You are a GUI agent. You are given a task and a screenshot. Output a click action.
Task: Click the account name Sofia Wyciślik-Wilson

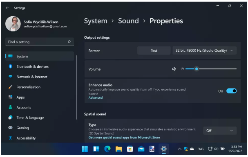(x=41, y=22)
